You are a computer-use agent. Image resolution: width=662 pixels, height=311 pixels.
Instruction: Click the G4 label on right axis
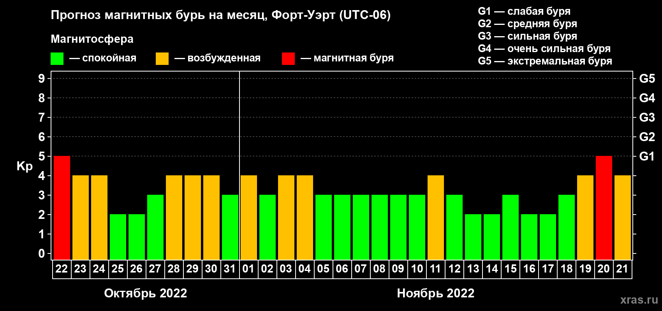pyautogui.click(x=647, y=98)
